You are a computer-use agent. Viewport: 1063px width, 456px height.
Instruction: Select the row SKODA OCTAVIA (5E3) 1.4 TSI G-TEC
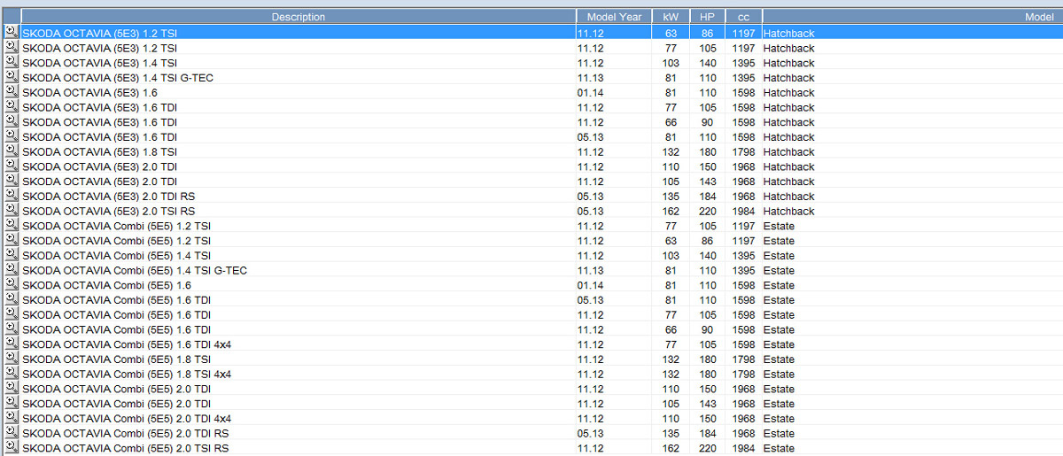[x=531, y=78]
